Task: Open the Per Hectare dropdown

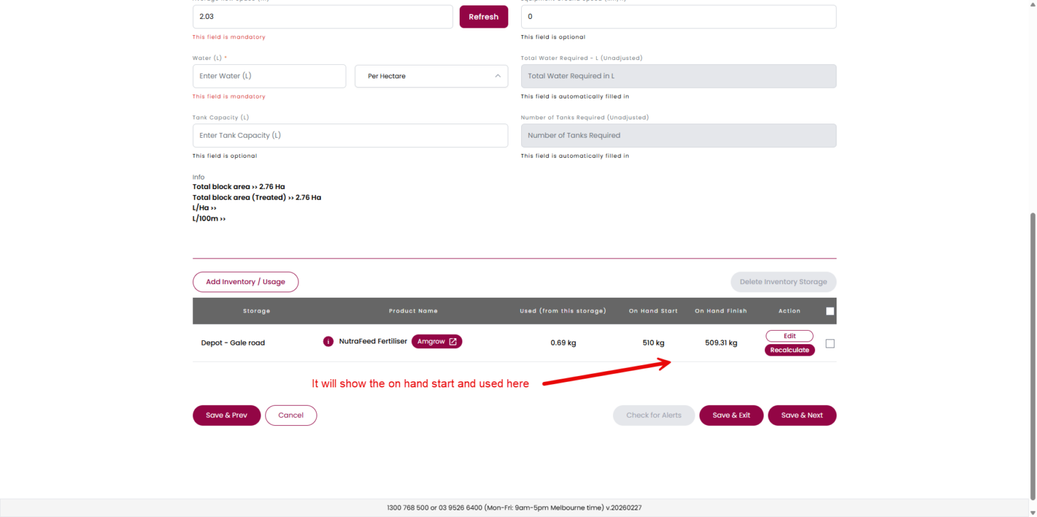Action: point(431,76)
